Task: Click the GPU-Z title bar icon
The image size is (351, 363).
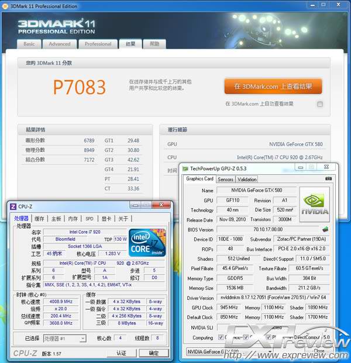Action: coord(185,168)
